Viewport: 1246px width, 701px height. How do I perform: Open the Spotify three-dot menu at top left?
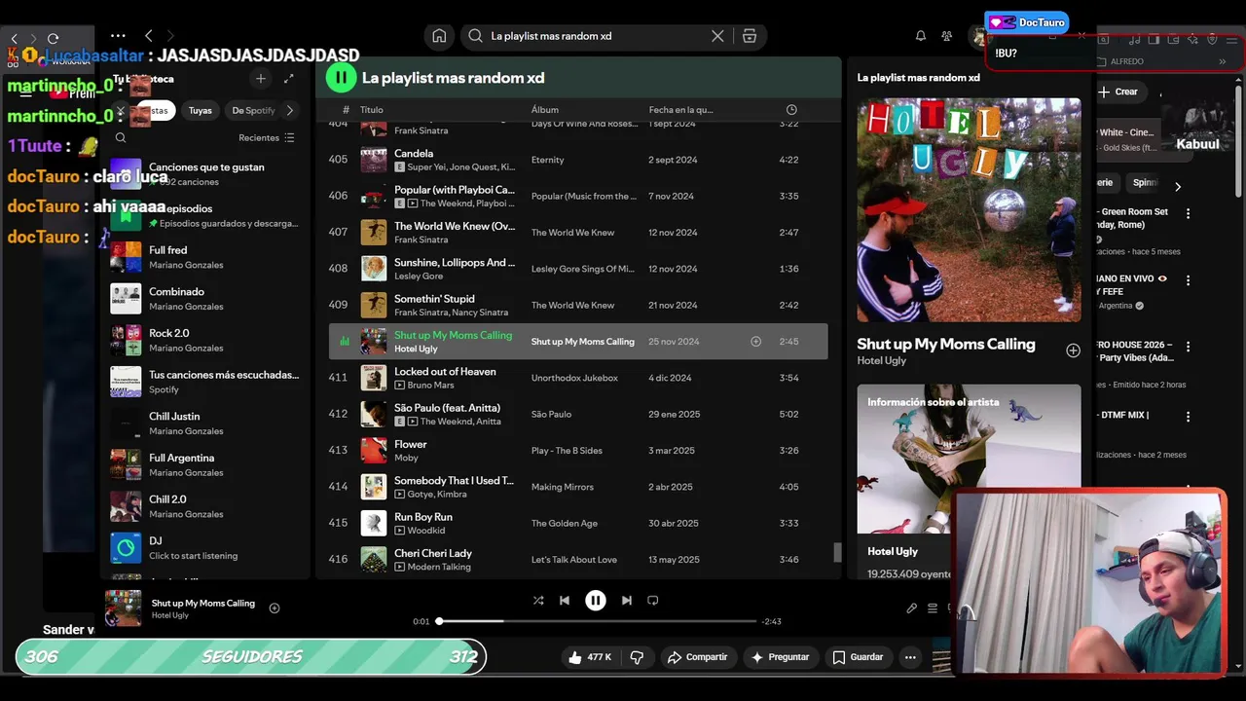(118, 36)
